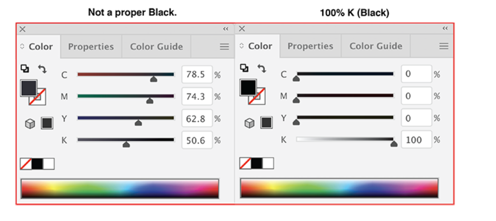
Task: Click the in-gamut color square in right panel
Action: point(266,122)
